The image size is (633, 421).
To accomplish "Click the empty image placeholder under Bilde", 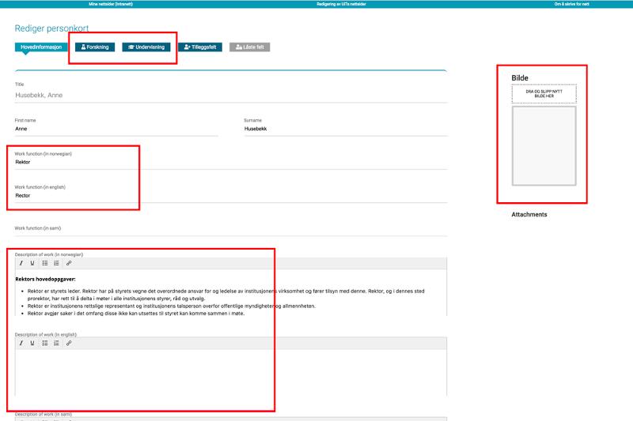I will (x=543, y=146).
